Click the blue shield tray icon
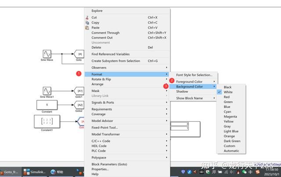The width and height of the screenshot is (281, 177). tap(183, 172)
